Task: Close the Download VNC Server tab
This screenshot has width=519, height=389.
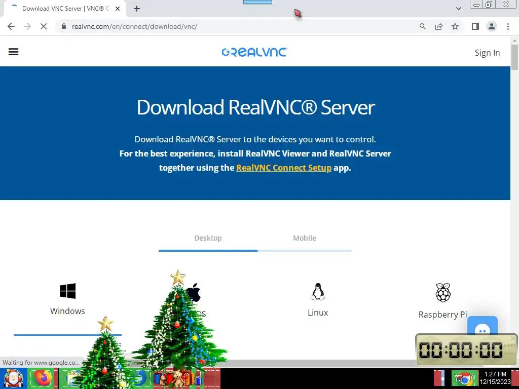Action: tap(118, 9)
